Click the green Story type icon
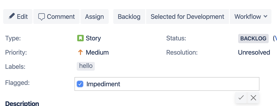 click(80, 38)
